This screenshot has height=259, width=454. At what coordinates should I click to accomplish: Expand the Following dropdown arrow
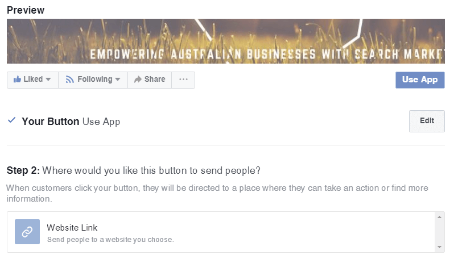[118, 80]
